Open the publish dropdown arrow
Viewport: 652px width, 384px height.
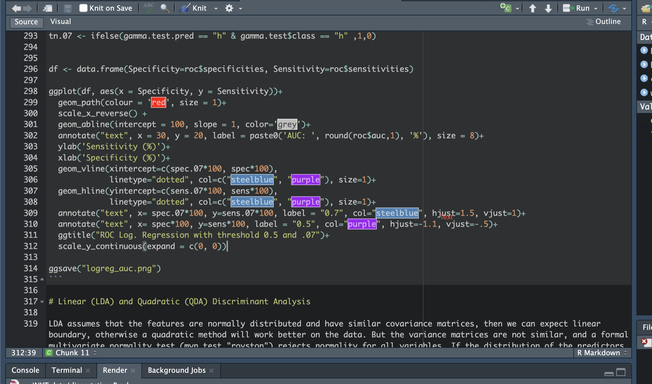coord(624,9)
